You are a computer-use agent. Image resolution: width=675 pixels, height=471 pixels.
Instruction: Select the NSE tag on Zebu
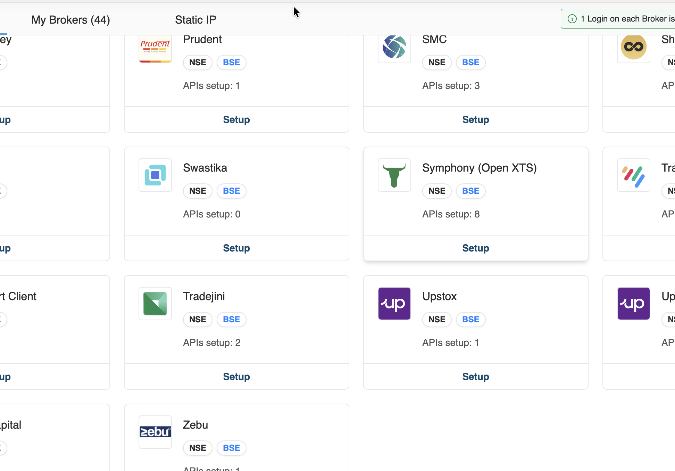pyautogui.click(x=198, y=448)
